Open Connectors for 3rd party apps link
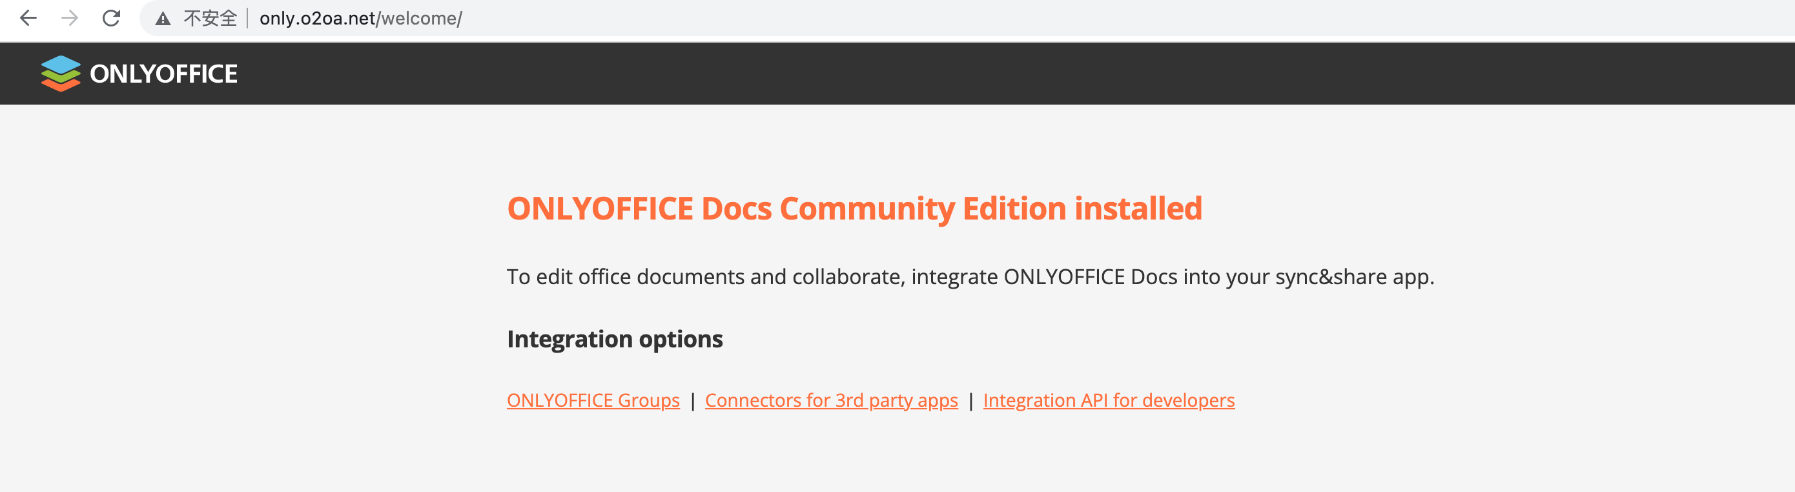Viewport: 1795px width, 492px height. pos(831,400)
